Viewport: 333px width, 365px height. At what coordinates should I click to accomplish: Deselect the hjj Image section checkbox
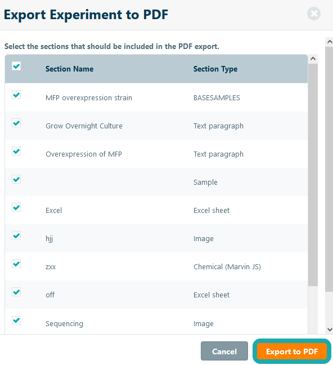(x=16, y=235)
